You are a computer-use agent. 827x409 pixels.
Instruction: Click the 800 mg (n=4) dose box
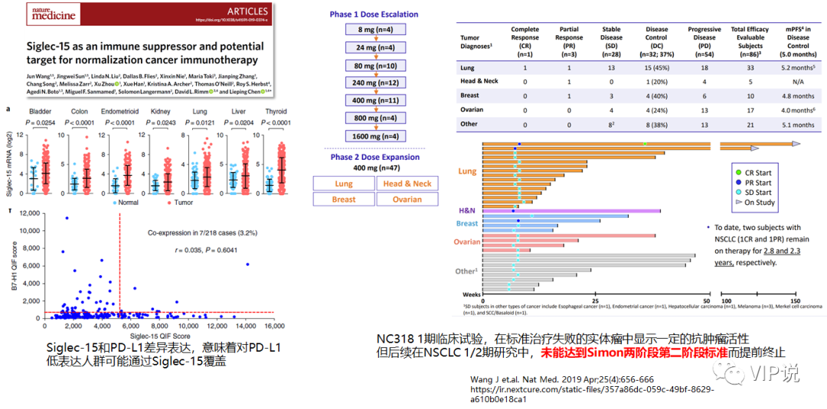376,119
